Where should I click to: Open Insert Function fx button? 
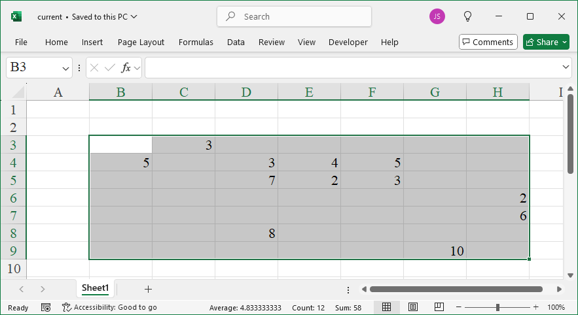[126, 68]
